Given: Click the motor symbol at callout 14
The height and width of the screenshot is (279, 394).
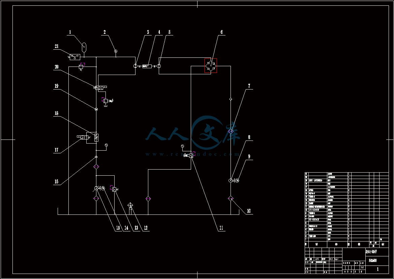Looking at the screenshot, I should pyautogui.click(x=103, y=188).
